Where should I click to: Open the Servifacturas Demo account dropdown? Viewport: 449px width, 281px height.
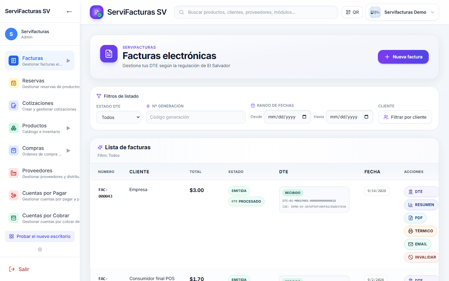tap(402, 12)
